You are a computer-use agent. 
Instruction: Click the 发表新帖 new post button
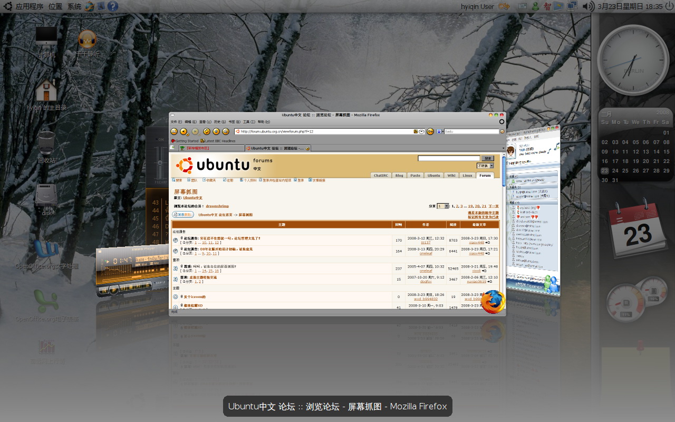(183, 215)
